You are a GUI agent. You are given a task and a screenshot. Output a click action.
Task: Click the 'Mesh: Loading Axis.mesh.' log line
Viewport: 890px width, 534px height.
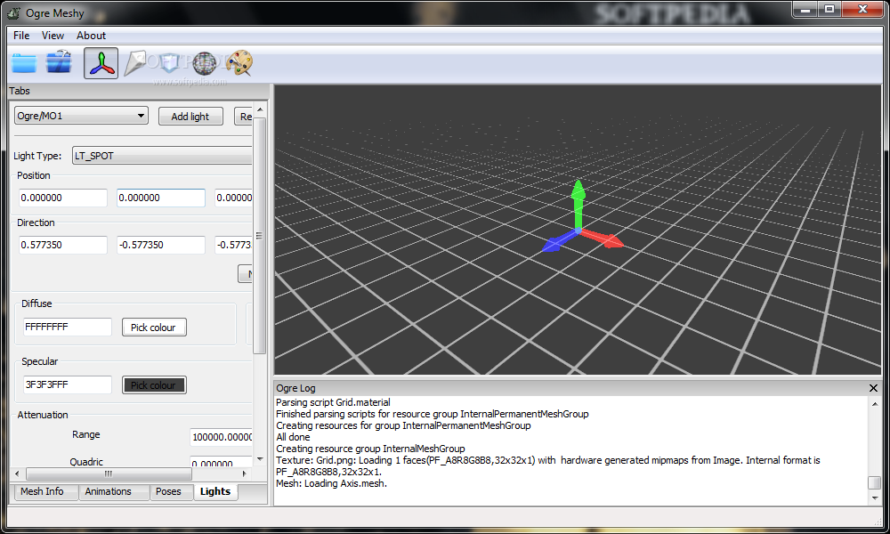coord(331,483)
